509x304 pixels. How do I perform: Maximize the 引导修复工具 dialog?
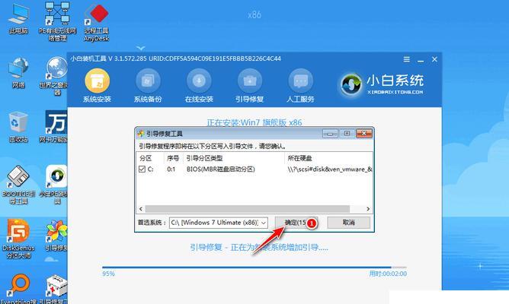(347, 134)
